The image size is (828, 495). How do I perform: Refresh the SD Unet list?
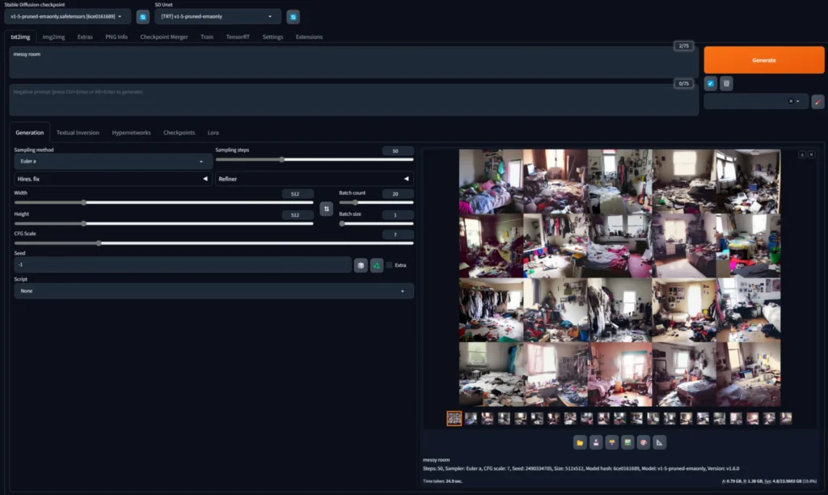pyautogui.click(x=293, y=16)
